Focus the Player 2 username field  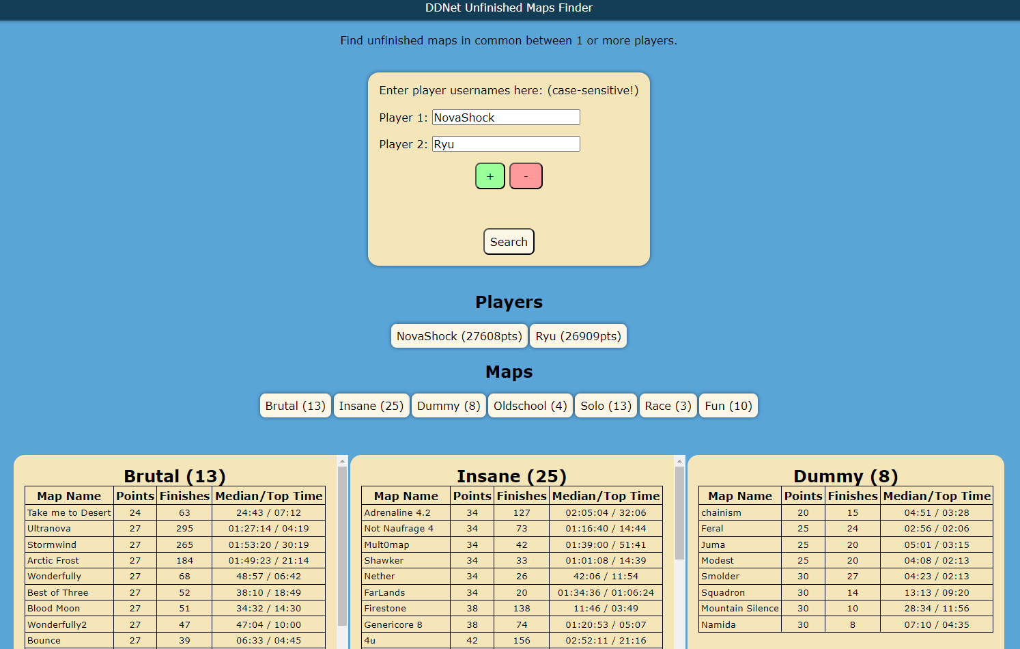tap(506, 144)
